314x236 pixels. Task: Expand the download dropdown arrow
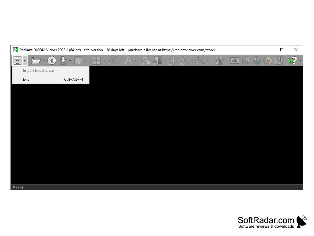click(70, 60)
